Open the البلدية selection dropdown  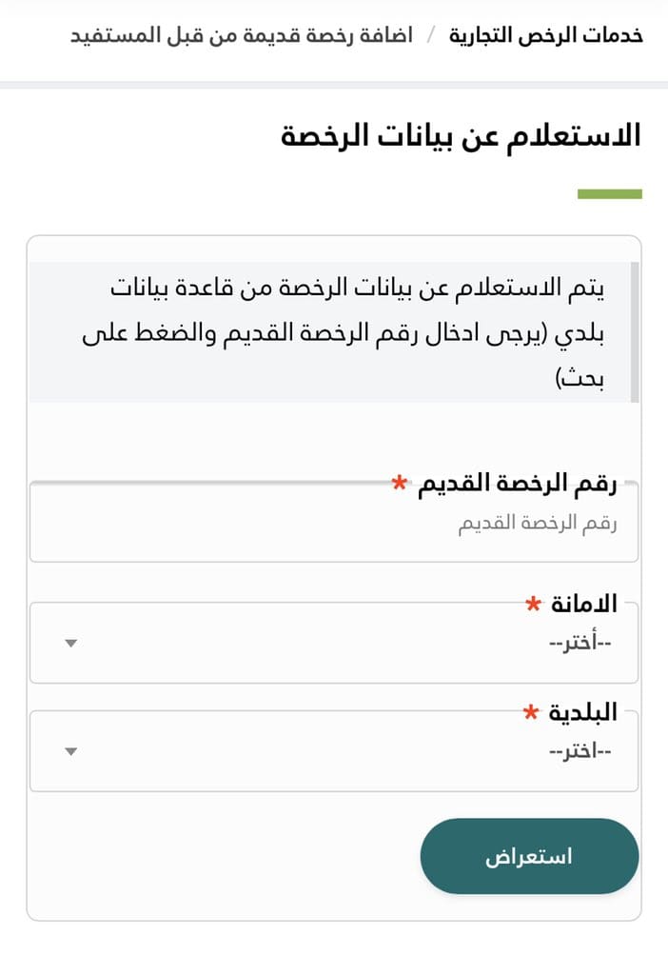tap(334, 751)
